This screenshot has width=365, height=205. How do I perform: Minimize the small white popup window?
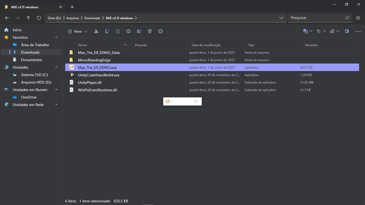coord(171,101)
